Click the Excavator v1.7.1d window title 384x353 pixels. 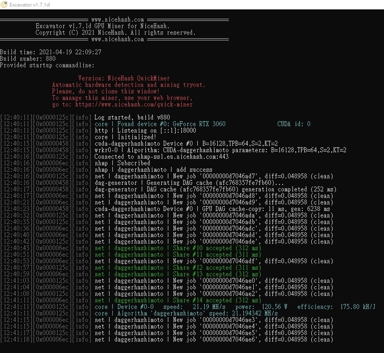pyautogui.click(x=30, y=5)
